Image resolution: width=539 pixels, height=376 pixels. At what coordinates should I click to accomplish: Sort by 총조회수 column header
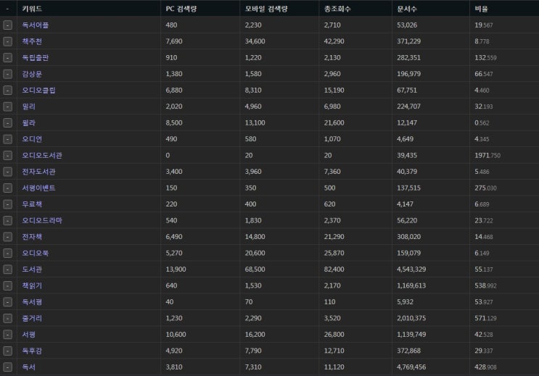point(337,9)
